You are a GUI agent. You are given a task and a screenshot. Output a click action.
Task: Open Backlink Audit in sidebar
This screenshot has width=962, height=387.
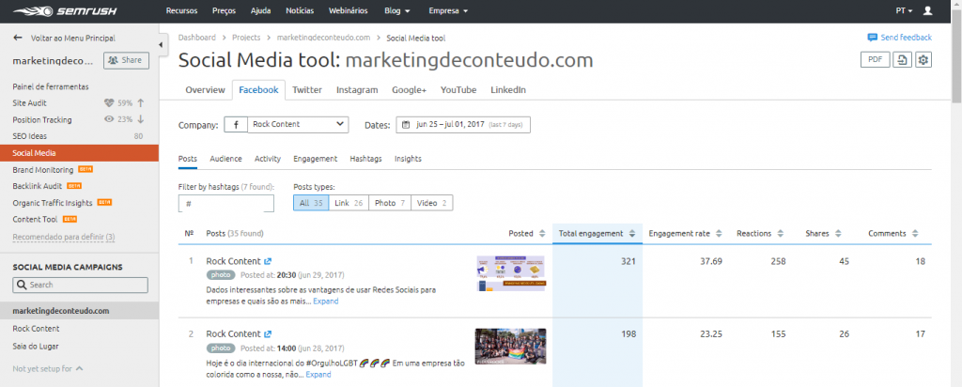38,186
